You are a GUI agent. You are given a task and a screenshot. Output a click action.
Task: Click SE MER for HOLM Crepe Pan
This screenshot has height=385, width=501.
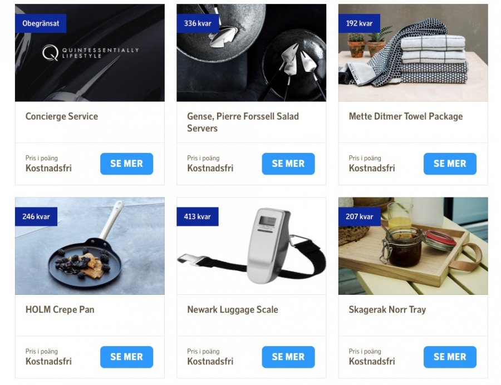pyautogui.click(x=126, y=357)
